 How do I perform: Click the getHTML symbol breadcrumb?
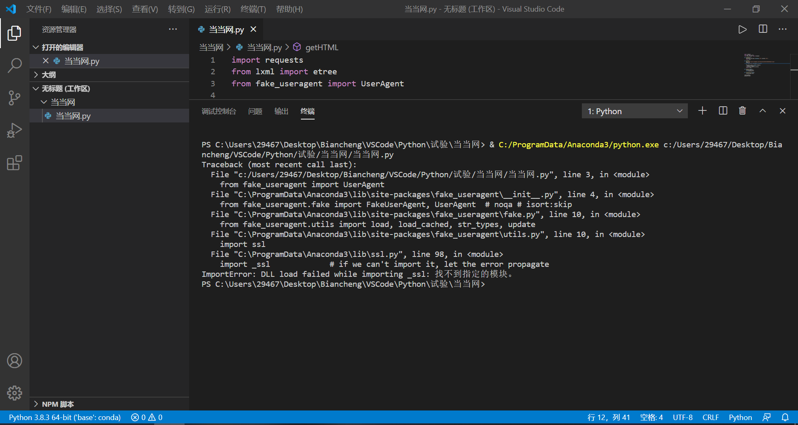coord(316,47)
